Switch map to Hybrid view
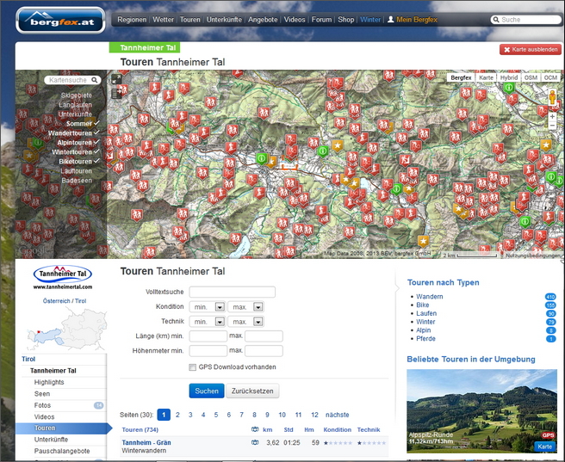This screenshot has height=462, width=565. [x=509, y=77]
